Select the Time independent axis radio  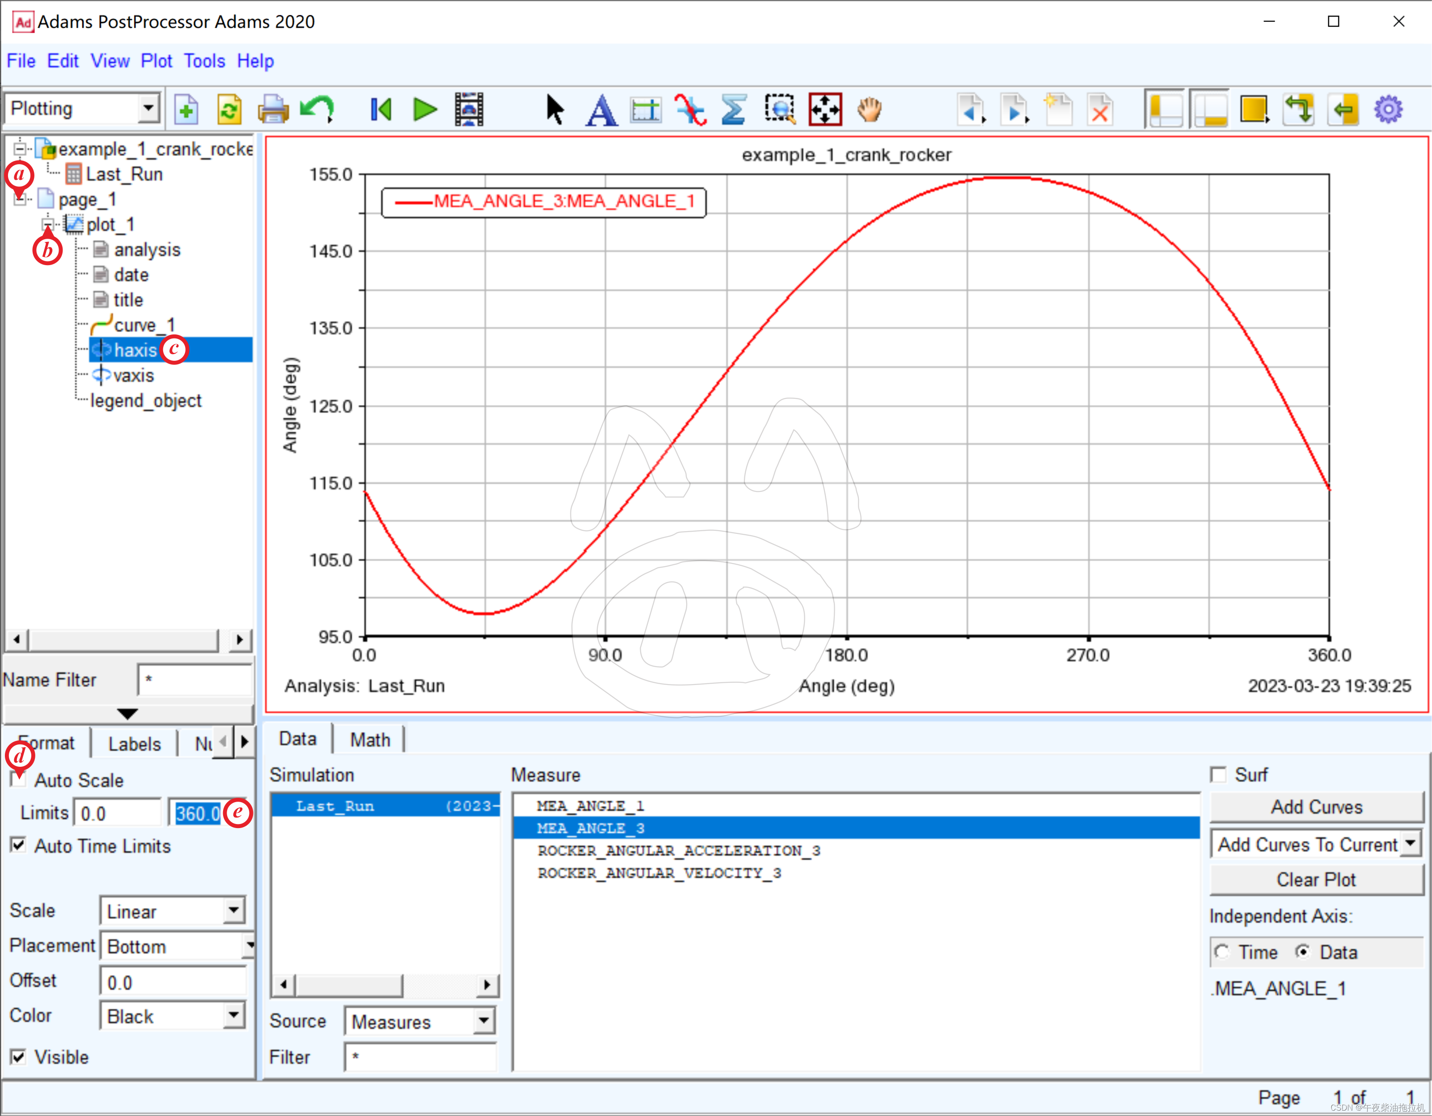(x=1221, y=951)
